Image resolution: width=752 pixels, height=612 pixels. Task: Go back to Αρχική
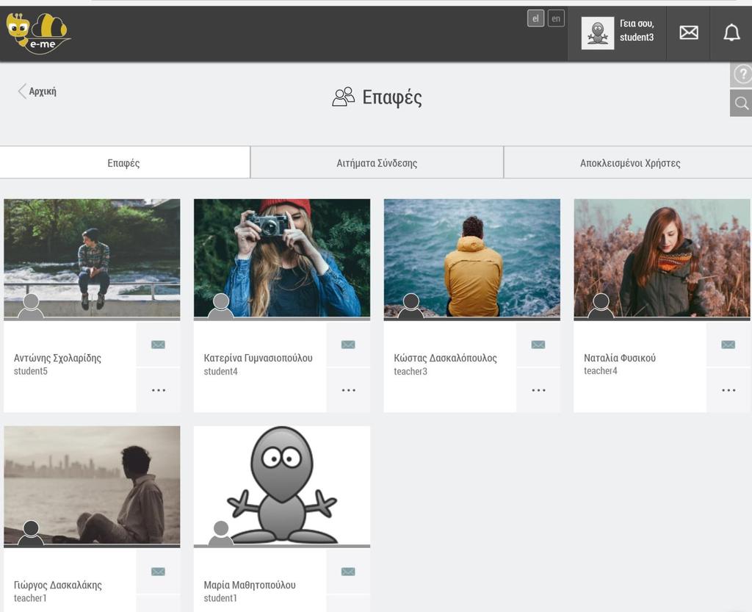[x=37, y=91]
